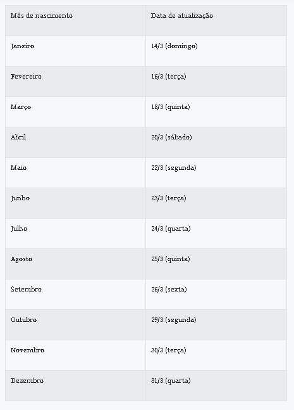Select the Fevereiro month cell
Viewport: 294px width, 410px height.
[x=75, y=82]
